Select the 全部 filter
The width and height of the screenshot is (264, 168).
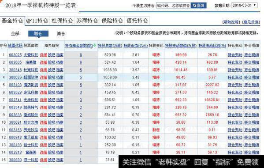coord(15,34)
